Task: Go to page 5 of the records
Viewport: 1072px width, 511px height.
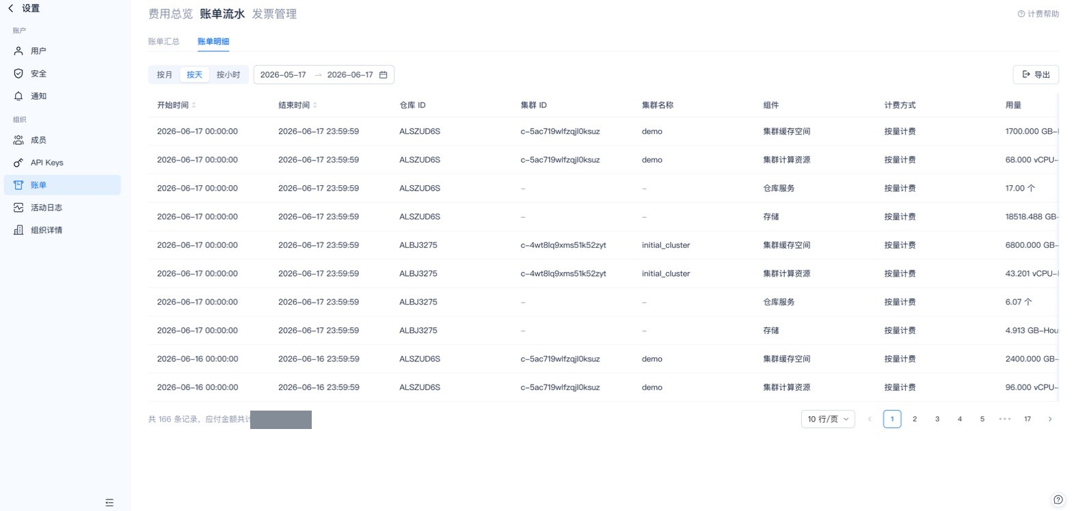Action: pos(982,419)
